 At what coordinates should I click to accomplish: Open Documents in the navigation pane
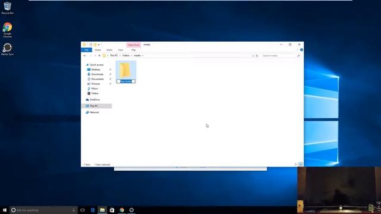(x=97, y=79)
